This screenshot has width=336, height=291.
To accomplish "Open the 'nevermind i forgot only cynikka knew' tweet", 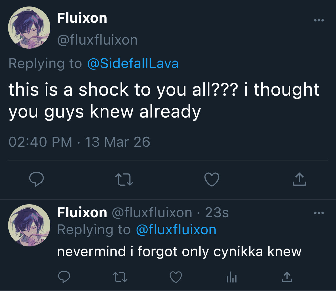I will [179, 252].
